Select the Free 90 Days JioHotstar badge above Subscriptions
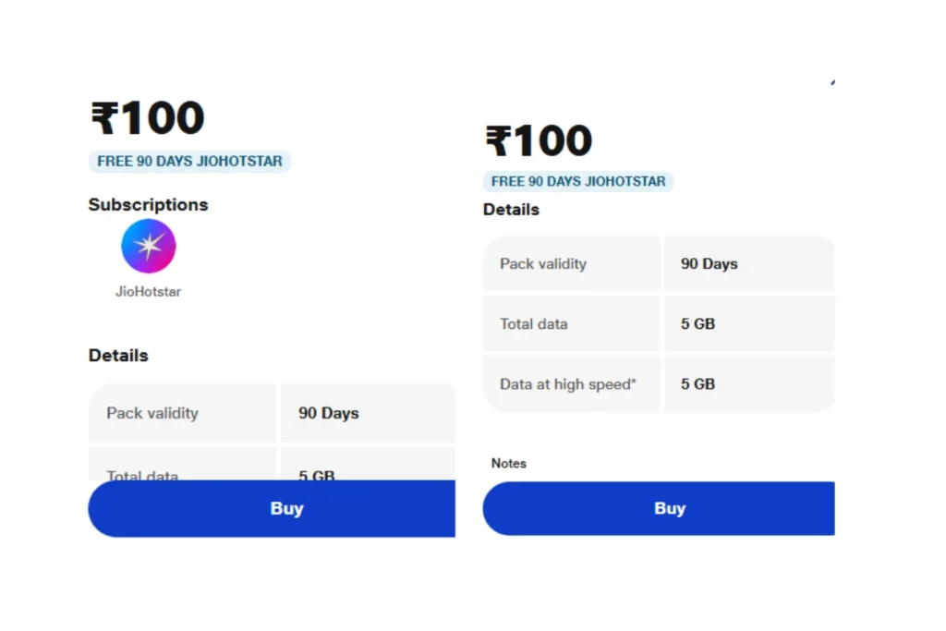Screen dimensions: 946x631 click(x=189, y=161)
